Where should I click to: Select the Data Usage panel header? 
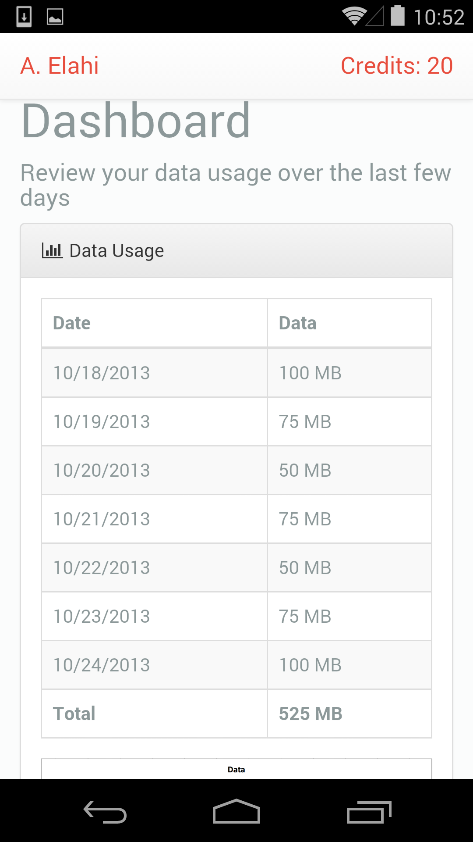tap(236, 251)
